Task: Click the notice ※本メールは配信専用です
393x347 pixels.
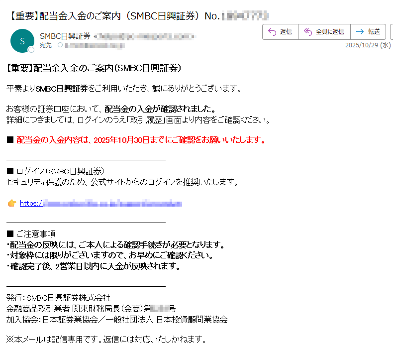Action: [106, 340]
